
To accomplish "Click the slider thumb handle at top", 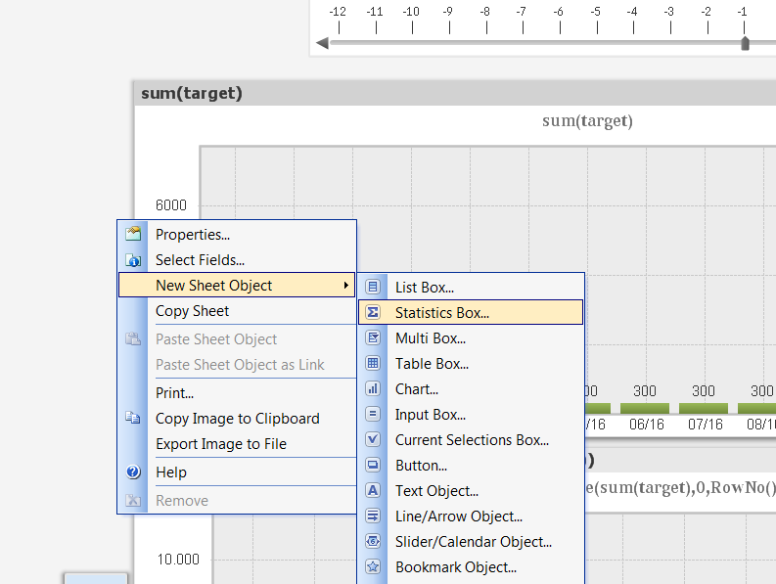I will pos(745,43).
